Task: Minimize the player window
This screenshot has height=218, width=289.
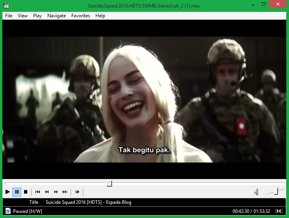Action: point(253,4)
